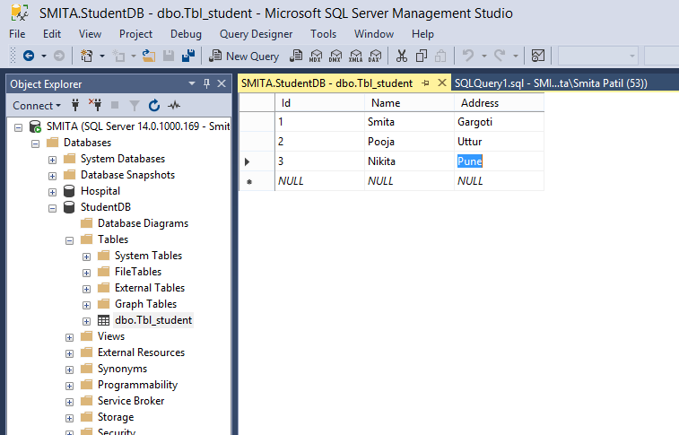Viewport: 679px width, 435px height.
Task: Click the Database Engine Query icon
Action: point(296,56)
